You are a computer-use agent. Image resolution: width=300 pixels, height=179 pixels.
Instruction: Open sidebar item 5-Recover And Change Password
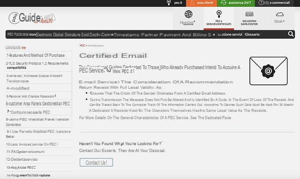30,96
